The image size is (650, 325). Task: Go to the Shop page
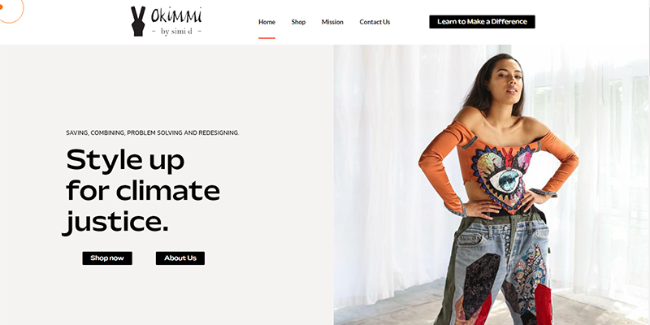click(298, 22)
